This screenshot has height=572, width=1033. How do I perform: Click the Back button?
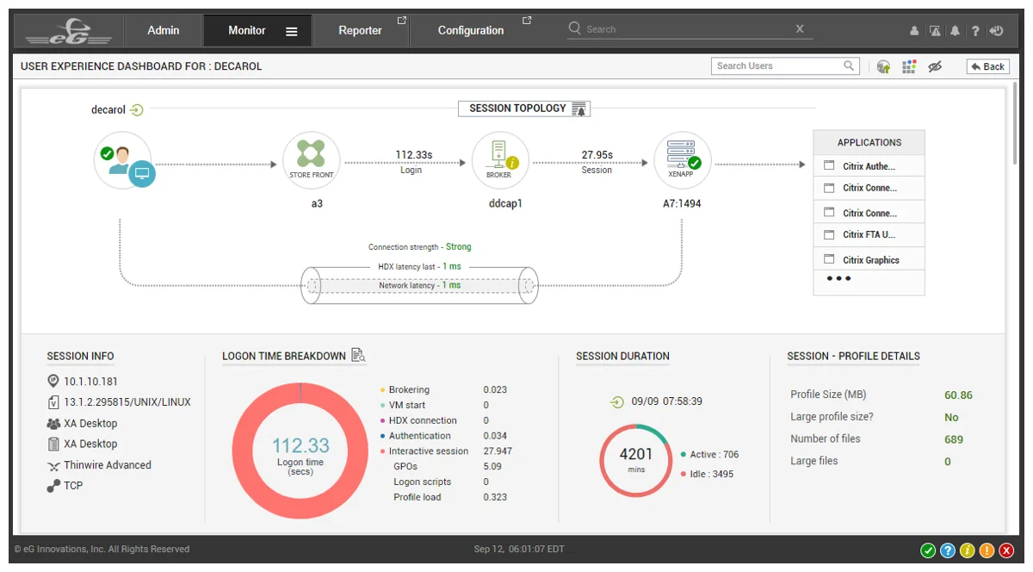pyautogui.click(x=987, y=66)
